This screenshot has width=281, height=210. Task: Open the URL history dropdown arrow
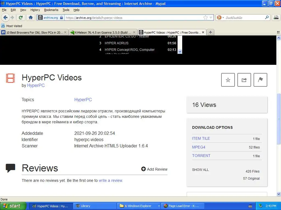tap(211, 17)
